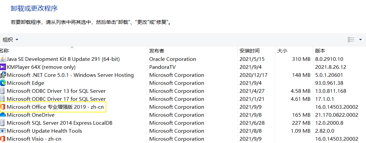Select Microsoft ODBC Driver 13 for SQL Server
366x143 pixels.
[56, 91]
